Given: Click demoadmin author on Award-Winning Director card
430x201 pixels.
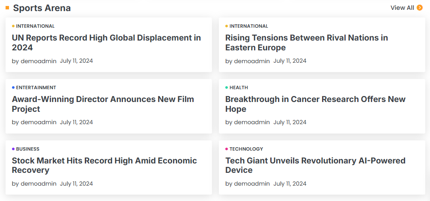Looking at the screenshot, I should (x=39, y=122).
